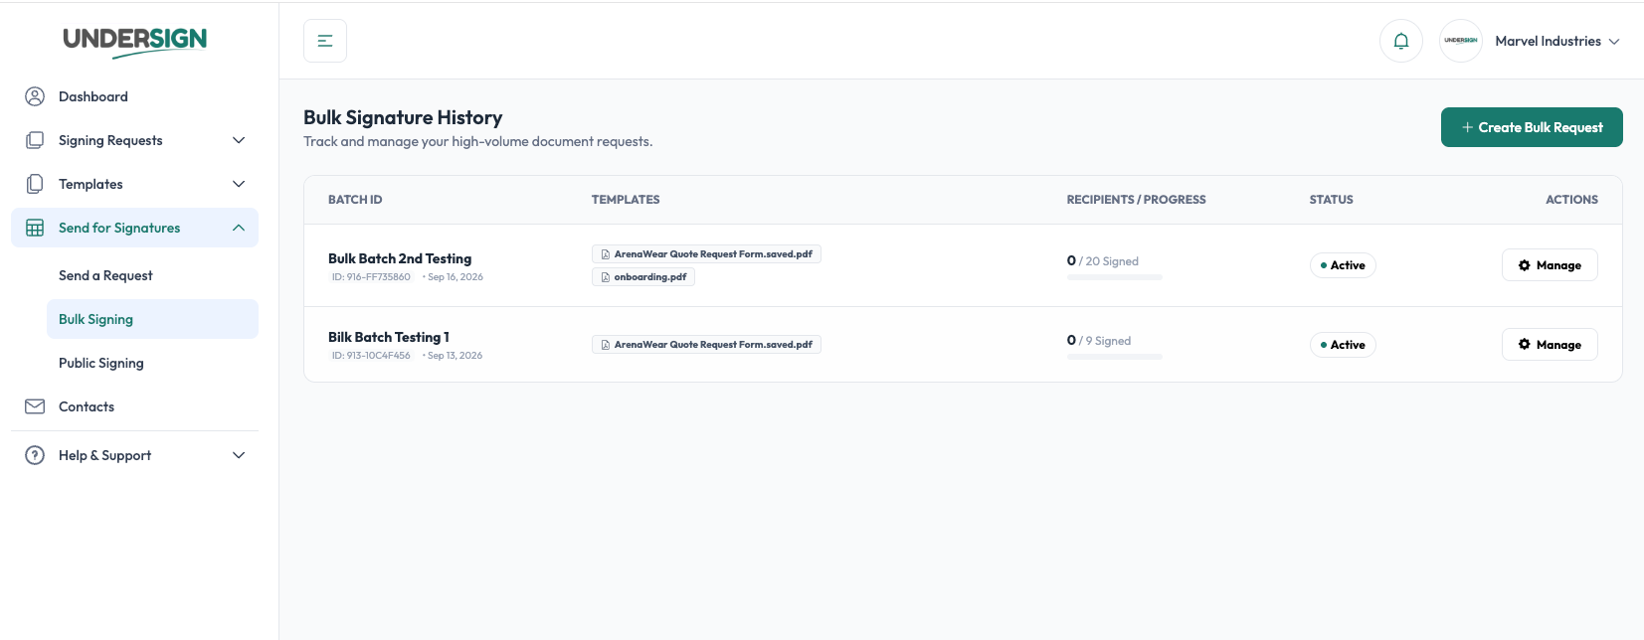Expand the Signing Requests chevron
Viewport: 1644px width, 640px height.
(239, 140)
